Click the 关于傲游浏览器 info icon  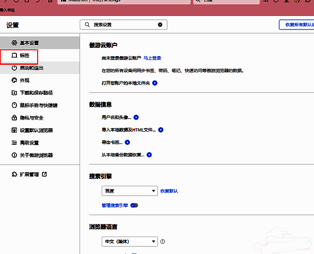point(14,156)
